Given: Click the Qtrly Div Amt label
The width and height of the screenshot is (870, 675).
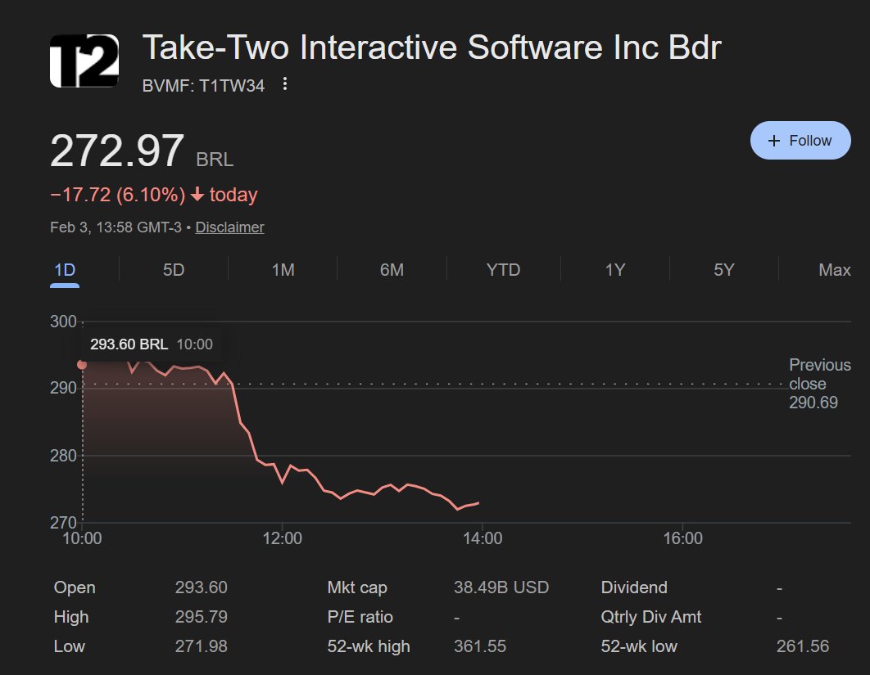Looking at the screenshot, I should click(650, 617).
